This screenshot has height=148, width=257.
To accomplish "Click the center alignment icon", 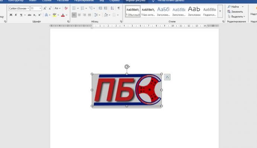I will [79, 15].
